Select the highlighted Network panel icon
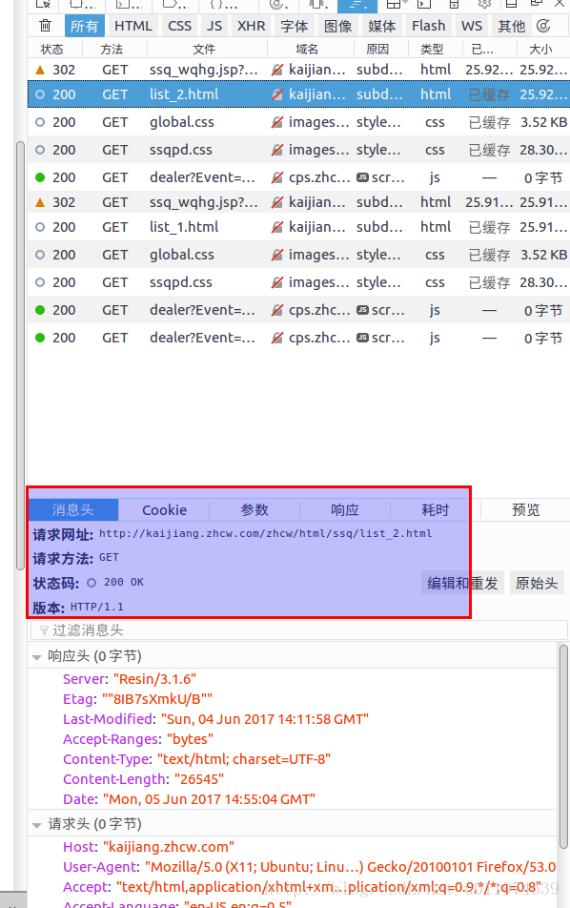 (357, 5)
